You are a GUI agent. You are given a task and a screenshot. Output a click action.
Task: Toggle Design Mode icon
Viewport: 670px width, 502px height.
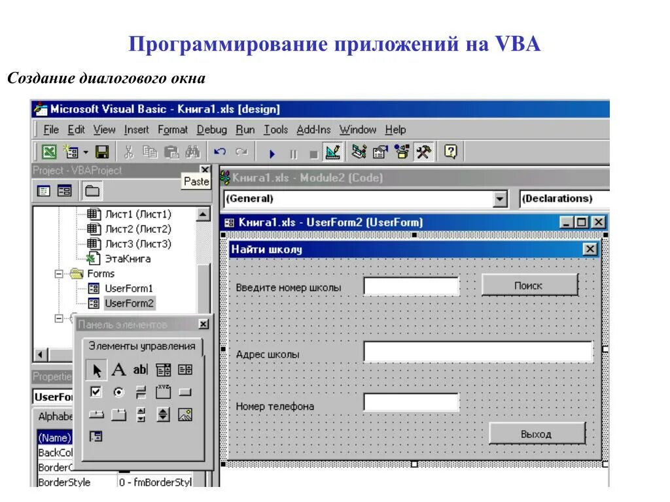tap(333, 152)
